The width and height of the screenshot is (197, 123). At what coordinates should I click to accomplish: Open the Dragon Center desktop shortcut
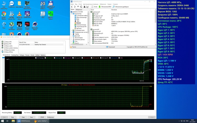click(27, 26)
